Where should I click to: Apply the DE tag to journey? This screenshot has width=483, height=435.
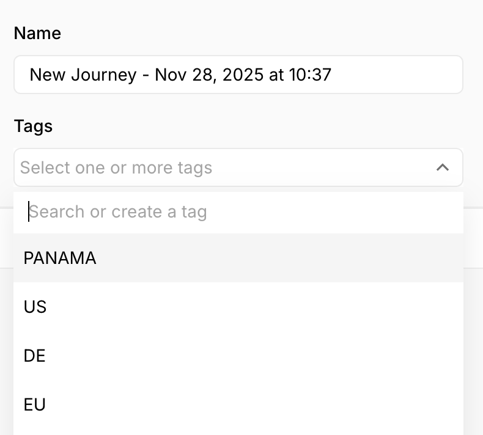pyautogui.click(x=35, y=356)
